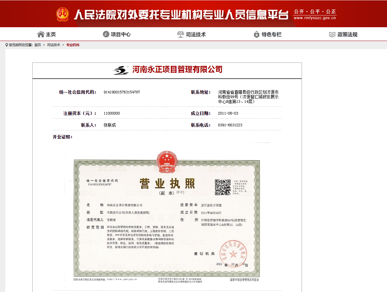Click the 司法技术 link in breadcrumb trail
387x292 pixels.
53,45
